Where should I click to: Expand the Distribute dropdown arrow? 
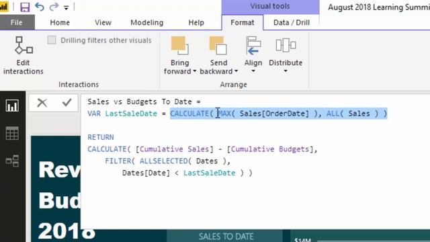[286, 71]
